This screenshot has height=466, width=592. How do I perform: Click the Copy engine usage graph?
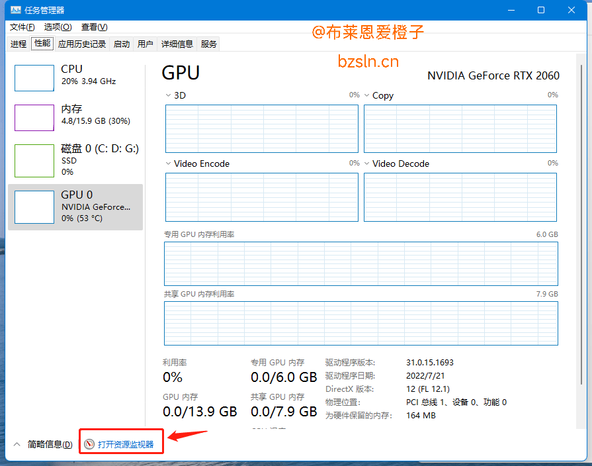[x=460, y=129]
